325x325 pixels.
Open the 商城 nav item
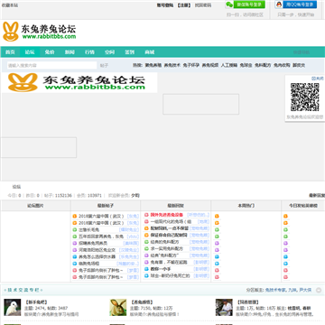pyautogui.click(x=150, y=52)
